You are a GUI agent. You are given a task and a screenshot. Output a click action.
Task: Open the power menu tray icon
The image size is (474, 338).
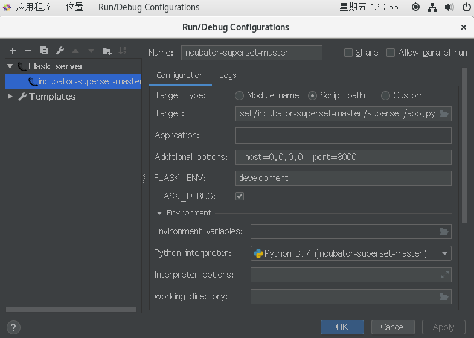(466, 7)
